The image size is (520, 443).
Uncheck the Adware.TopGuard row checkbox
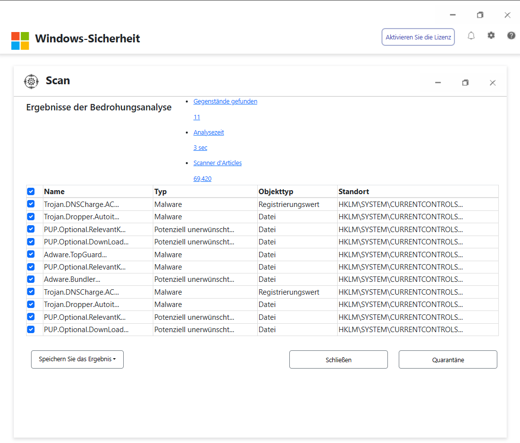tap(31, 254)
